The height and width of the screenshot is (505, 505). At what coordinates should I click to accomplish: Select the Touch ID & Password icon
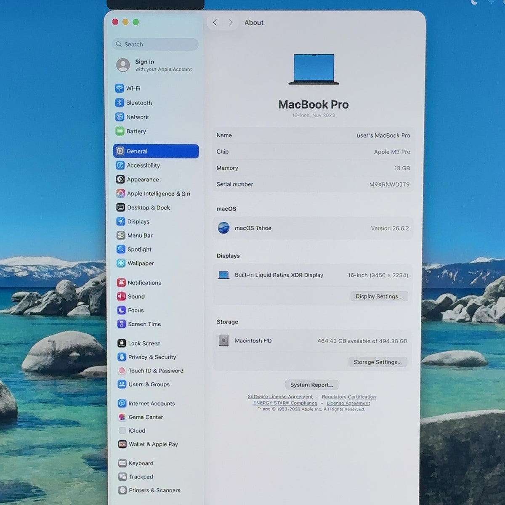[x=122, y=371]
